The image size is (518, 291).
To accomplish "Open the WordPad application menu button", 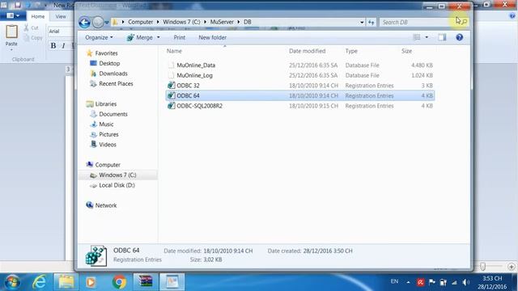I will pos(13,16).
